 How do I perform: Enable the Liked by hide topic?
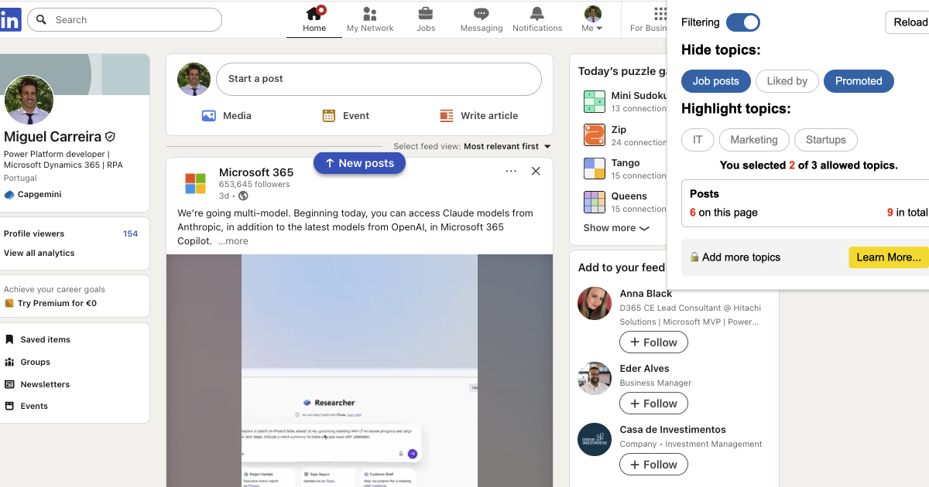pyautogui.click(x=787, y=81)
